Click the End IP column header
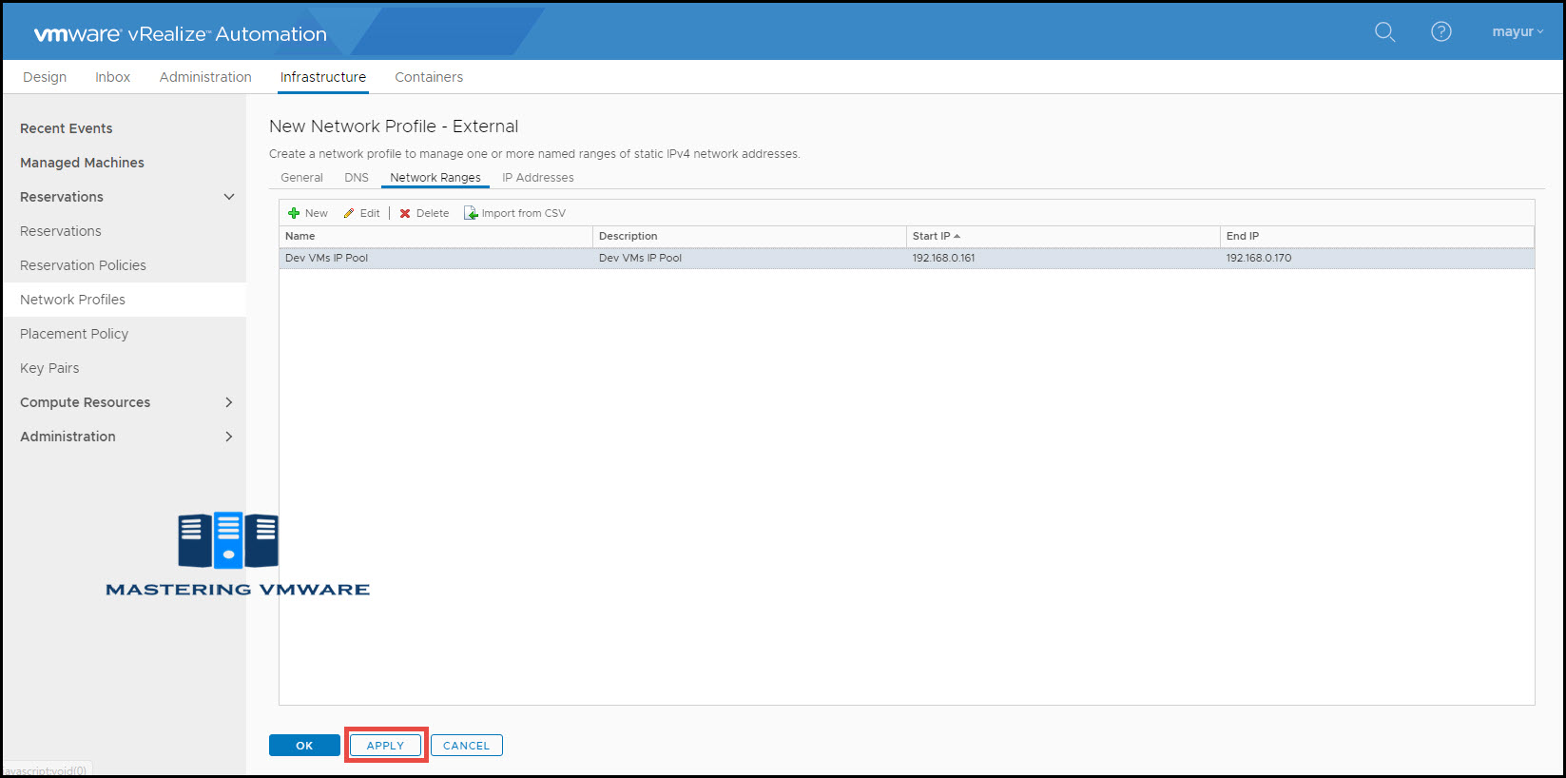 tap(1377, 236)
